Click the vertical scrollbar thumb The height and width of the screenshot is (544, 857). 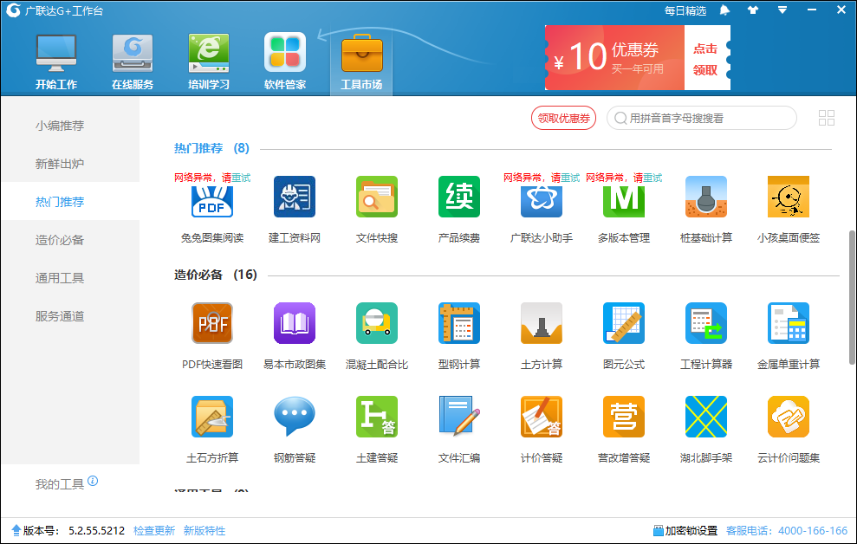852,297
